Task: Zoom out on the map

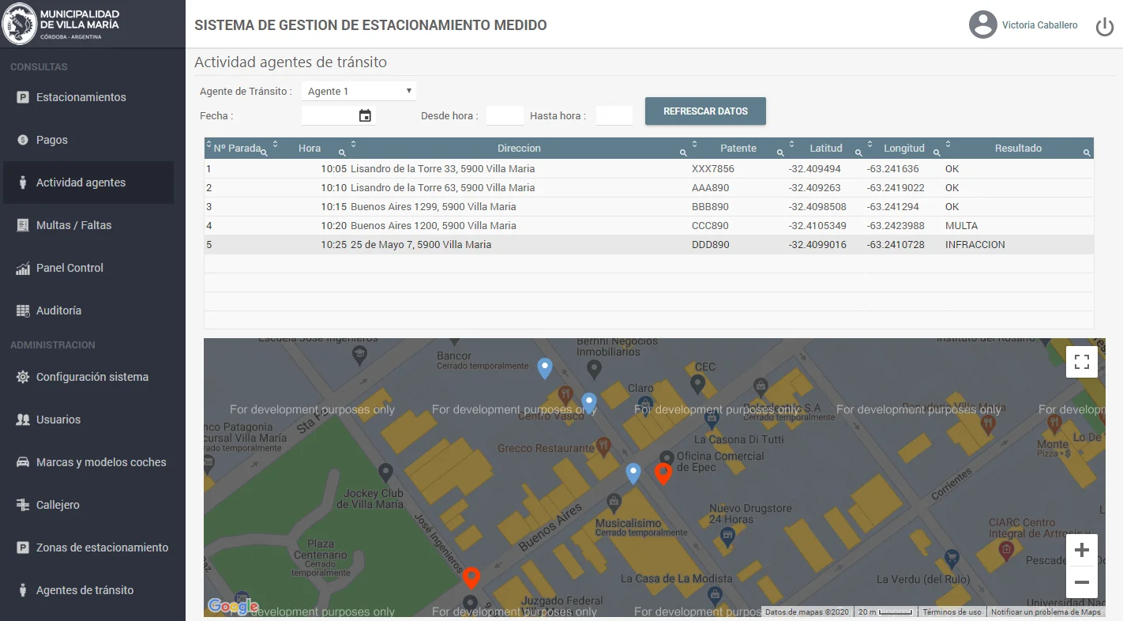Action: click(x=1081, y=583)
